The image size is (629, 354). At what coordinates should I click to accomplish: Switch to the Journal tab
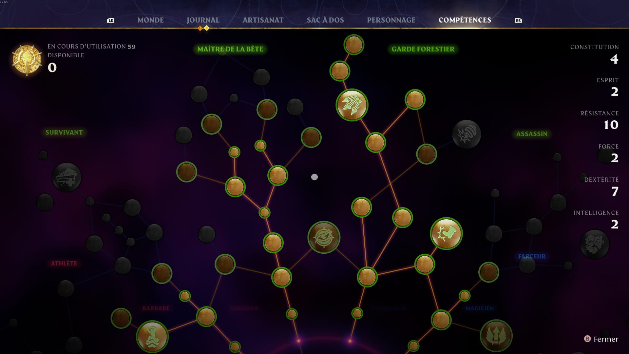pyautogui.click(x=203, y=20)
